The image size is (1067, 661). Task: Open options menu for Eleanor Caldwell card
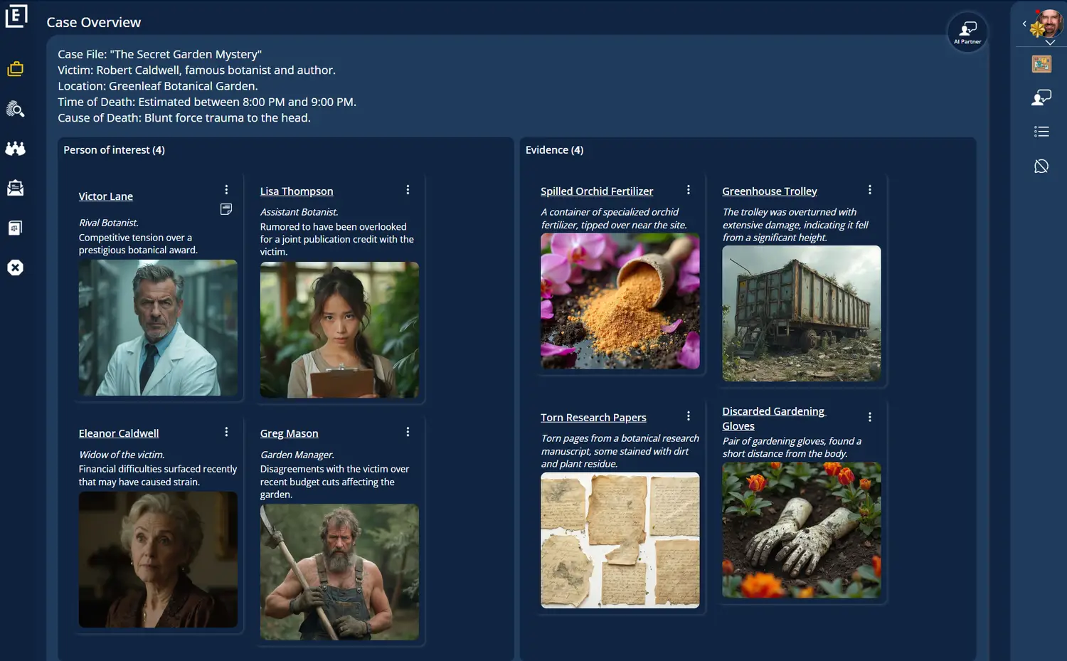pyautogui.click(x=226, y=432)
